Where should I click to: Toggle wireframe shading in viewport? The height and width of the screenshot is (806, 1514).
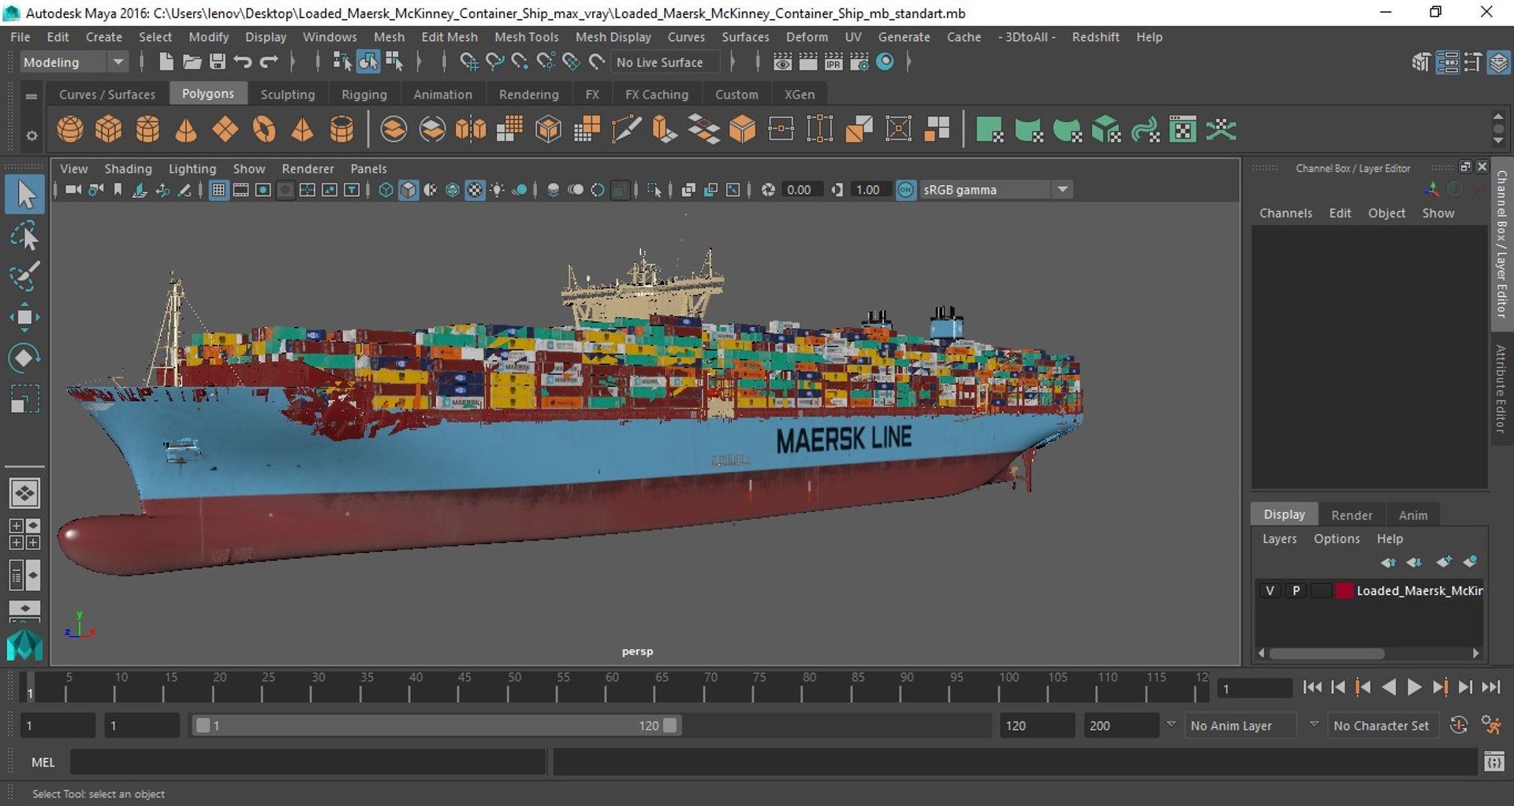[386, 190]
